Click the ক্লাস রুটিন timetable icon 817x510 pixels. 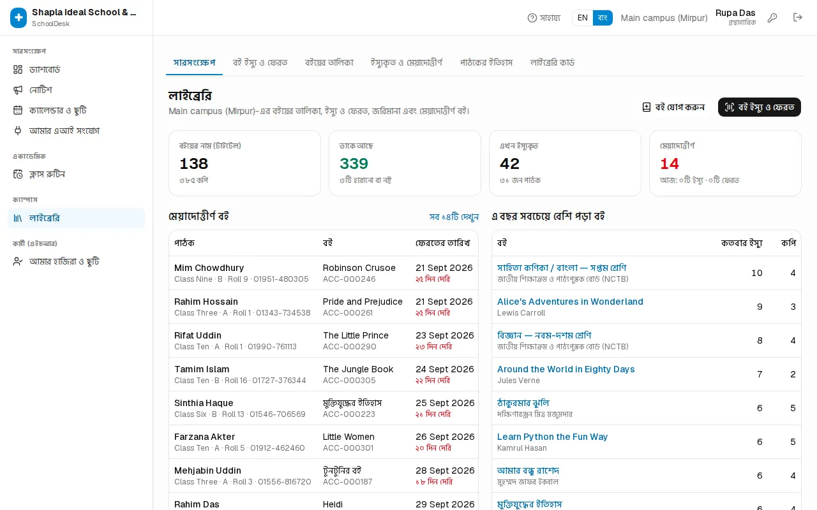tap(18, 175)
